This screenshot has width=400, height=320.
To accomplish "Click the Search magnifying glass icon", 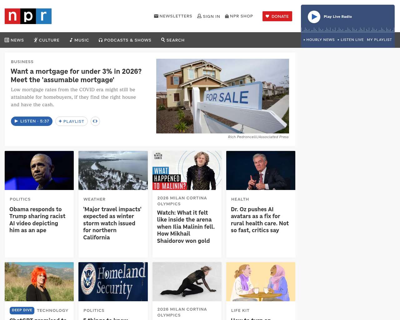I will pos(163,40).
